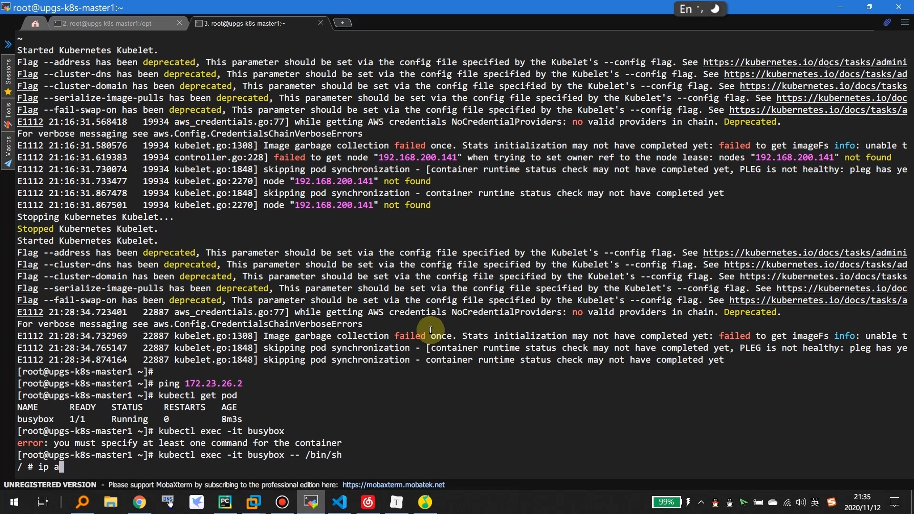
Task: Open the OneDrive cloud tray icon
Action: [773, 502]
